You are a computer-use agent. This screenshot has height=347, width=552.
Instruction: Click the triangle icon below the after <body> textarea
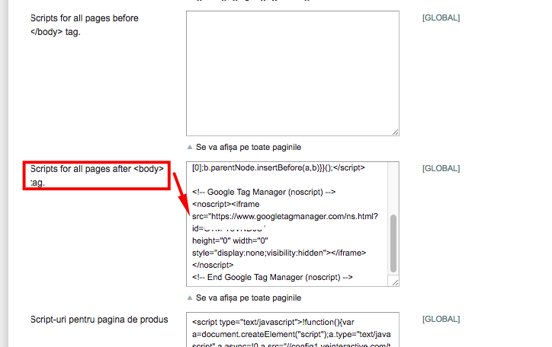coord(190,298)
